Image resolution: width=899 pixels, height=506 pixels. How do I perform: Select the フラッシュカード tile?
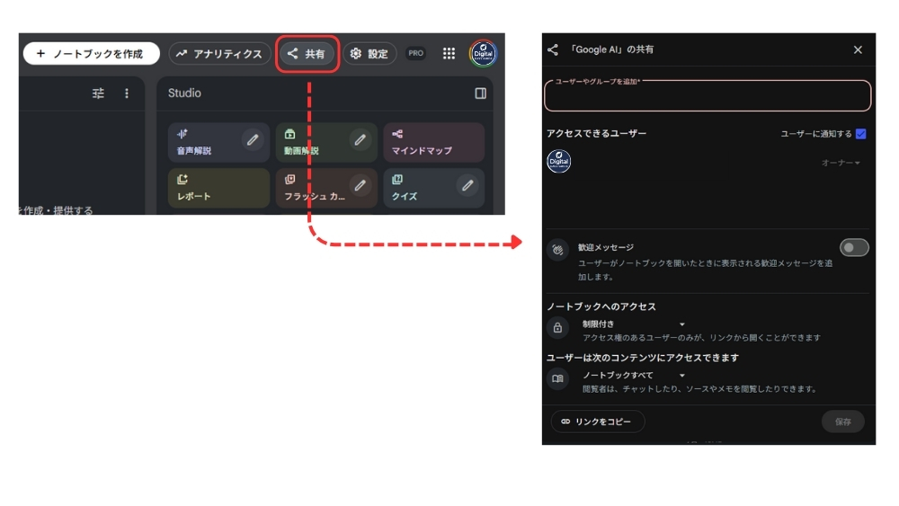tap(326, 188)
